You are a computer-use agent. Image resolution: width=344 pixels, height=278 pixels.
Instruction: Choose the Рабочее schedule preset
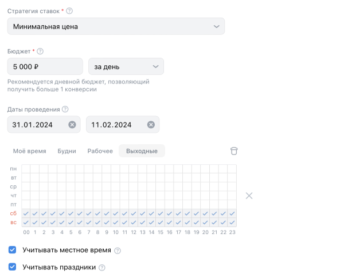100,151
